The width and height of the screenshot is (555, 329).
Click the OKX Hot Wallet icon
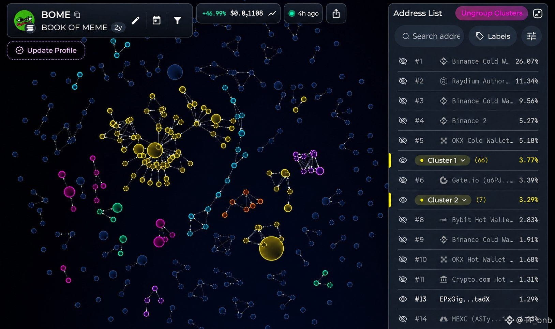pyautogui.click(x=443, y=260)
